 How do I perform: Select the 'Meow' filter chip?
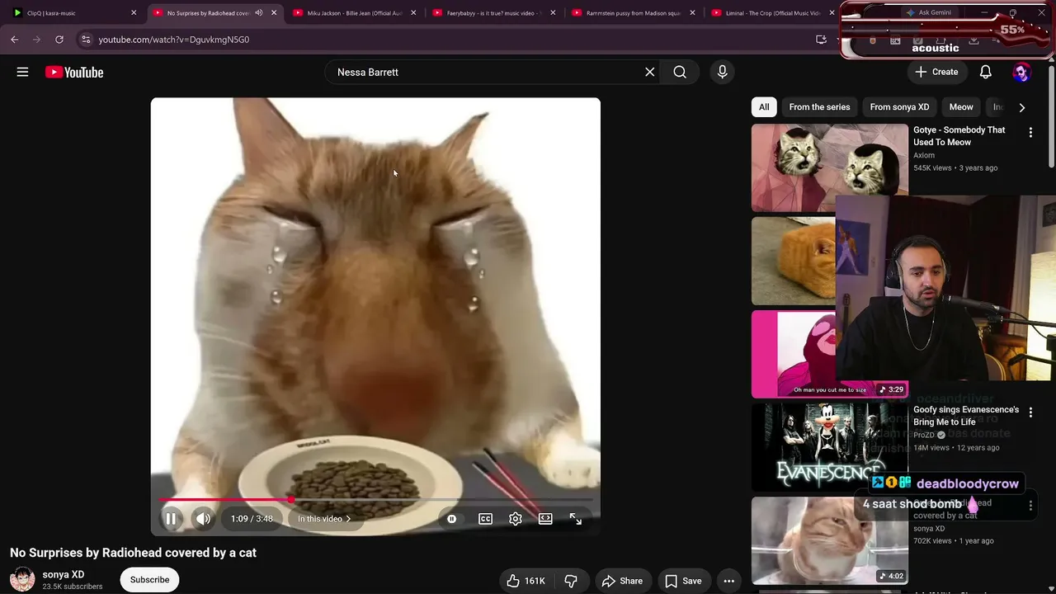click(x=961, y=107)
